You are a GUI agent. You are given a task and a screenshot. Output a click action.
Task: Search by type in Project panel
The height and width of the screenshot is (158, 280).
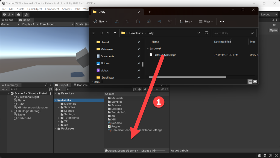140,89
